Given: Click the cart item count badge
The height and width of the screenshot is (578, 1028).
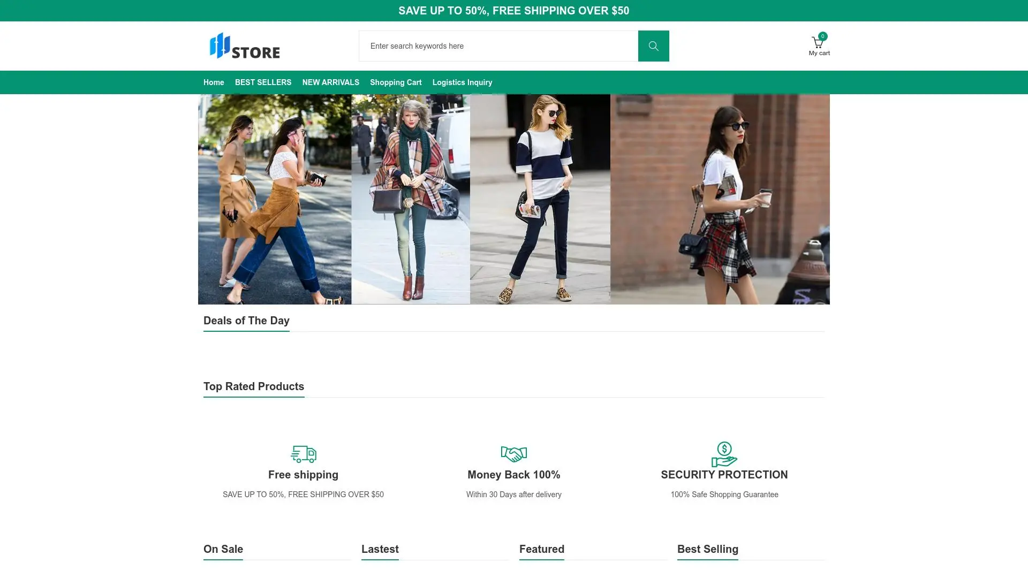Looking at the screenshot, I should tap(822, 36).
